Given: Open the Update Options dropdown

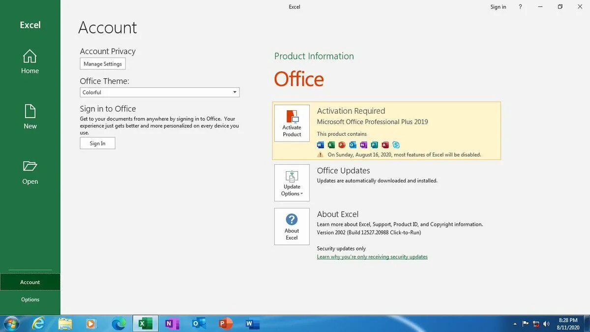Looking at the screenshot, I should pos(292,182).
